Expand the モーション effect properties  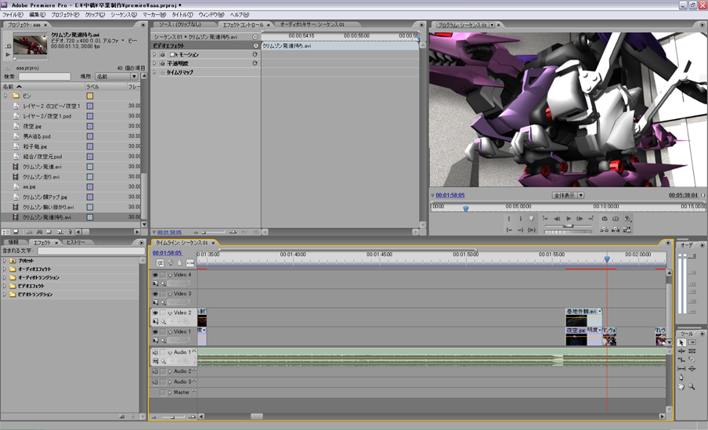155,55
